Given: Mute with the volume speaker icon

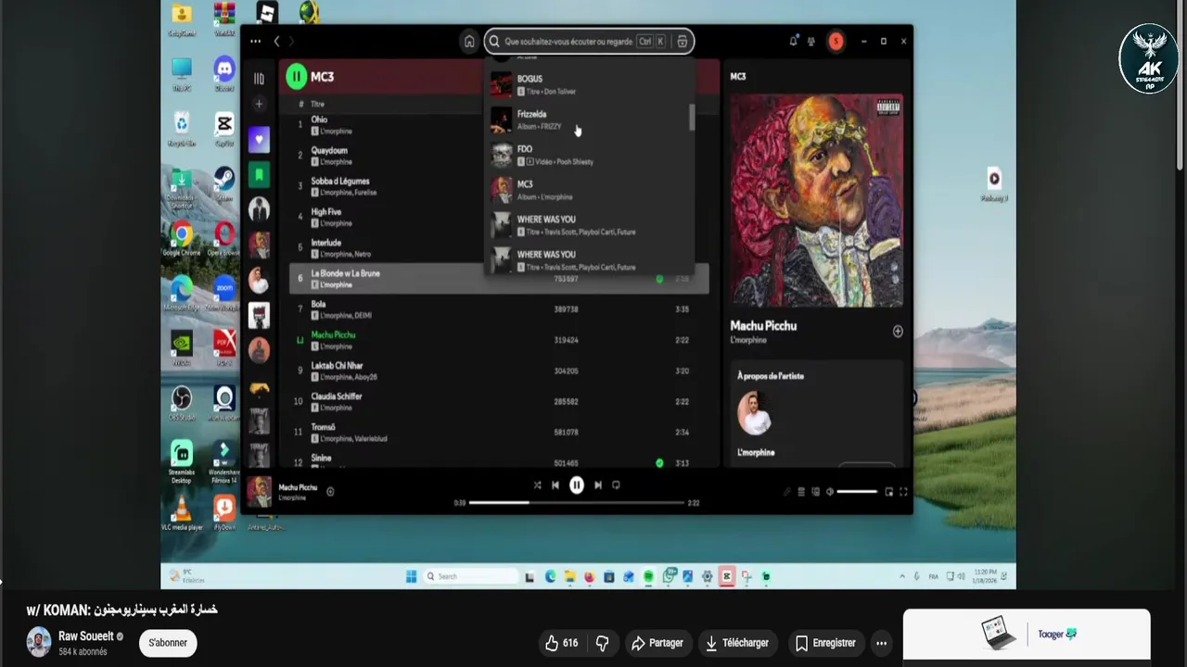Looking at the screenshot, I should point(830,492).
